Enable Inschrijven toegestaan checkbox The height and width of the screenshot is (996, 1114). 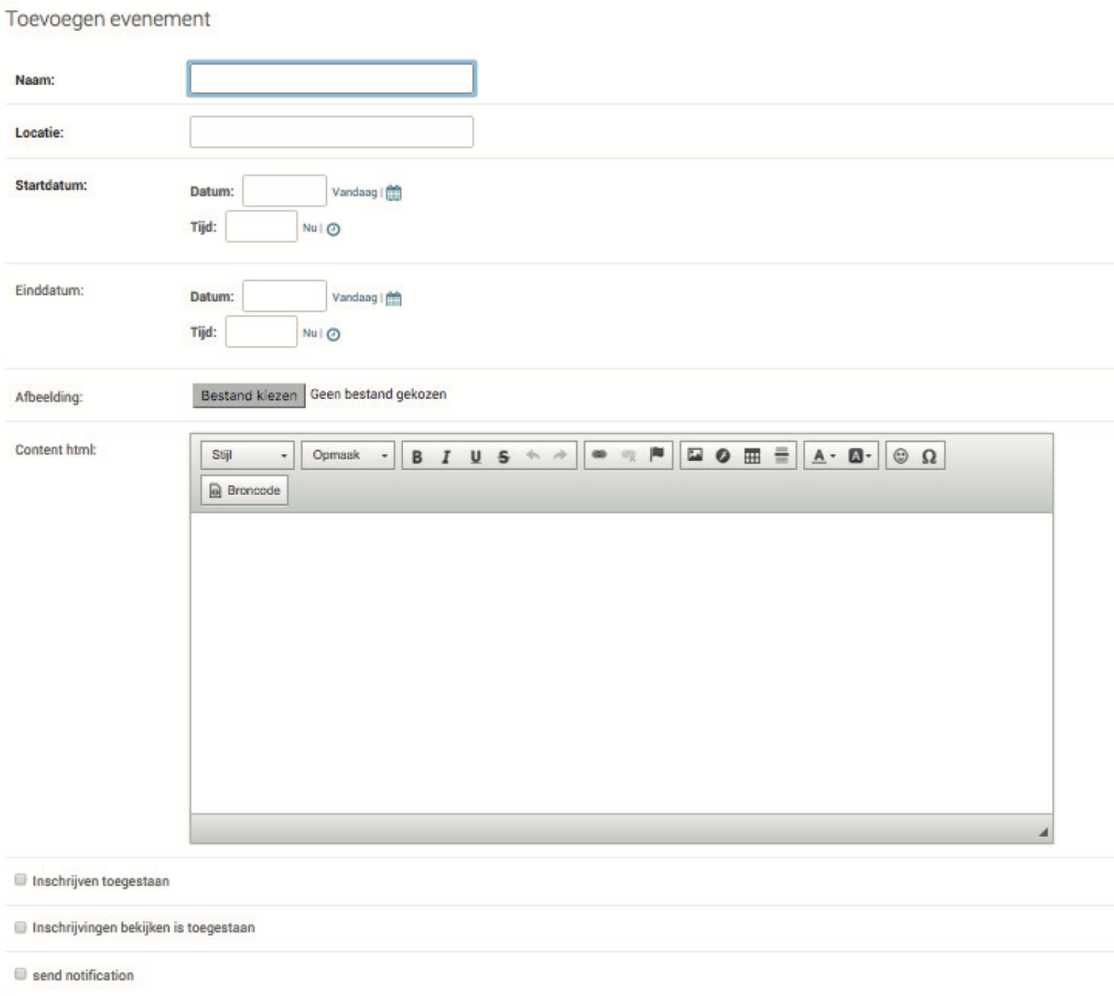[x=21, y=880]
